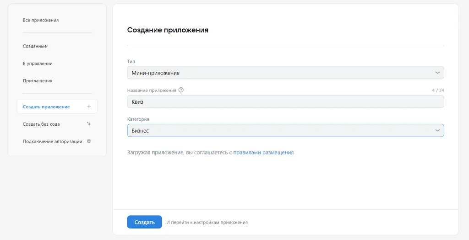Click the Создание приложения heading
Image resolution: width=469 pixels, height=240 pixels.
[168, 30]
